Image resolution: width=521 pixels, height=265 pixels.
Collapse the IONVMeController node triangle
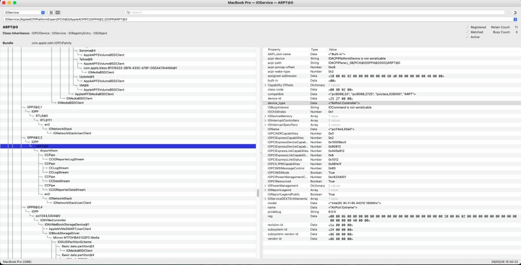[37, 220]
